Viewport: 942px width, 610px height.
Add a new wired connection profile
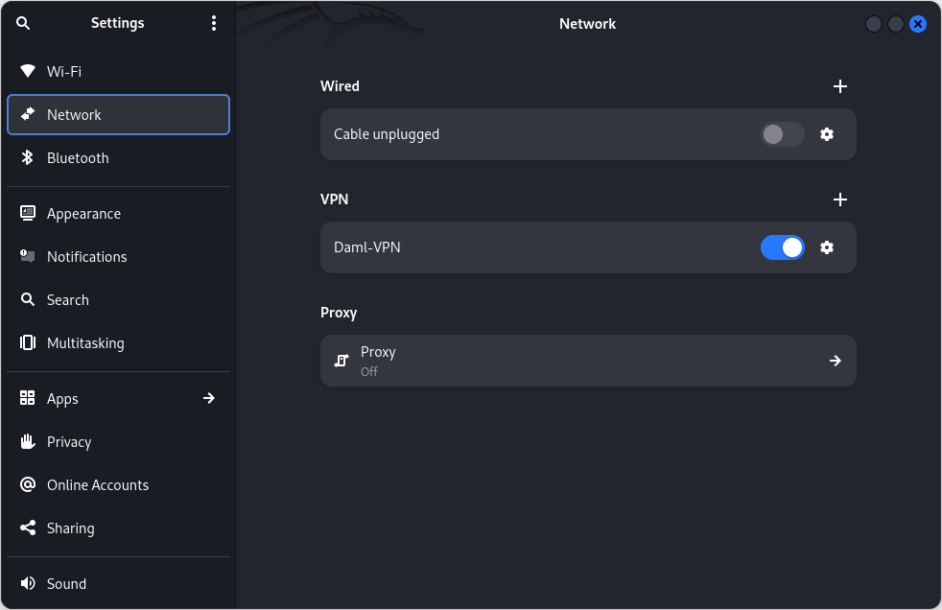pos(840,86)
